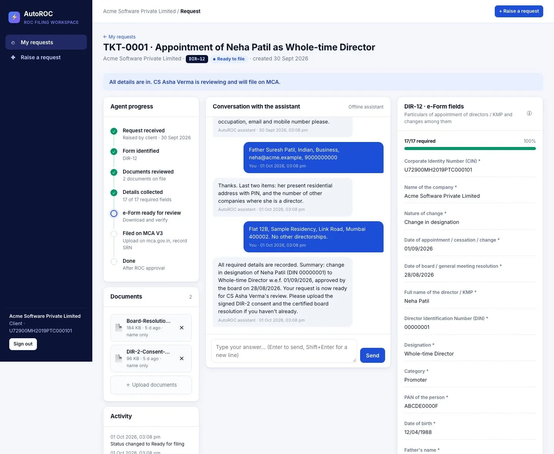Click the director name field value Neha Patil
This screenshot has height=454, width=554.
417,301
